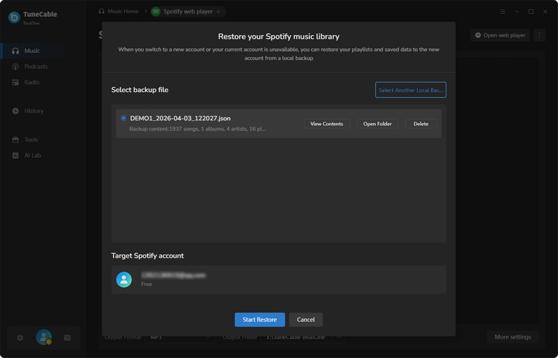Click the Backup content summary text

[197, 129]
